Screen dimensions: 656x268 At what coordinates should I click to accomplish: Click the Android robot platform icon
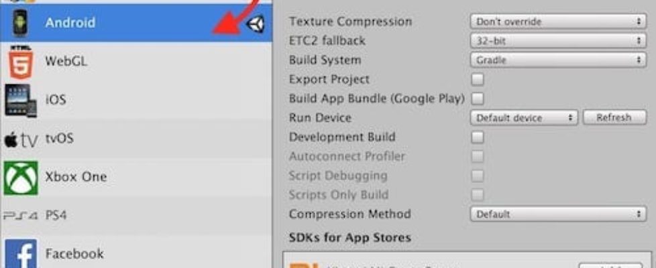[x=20, y=23]
